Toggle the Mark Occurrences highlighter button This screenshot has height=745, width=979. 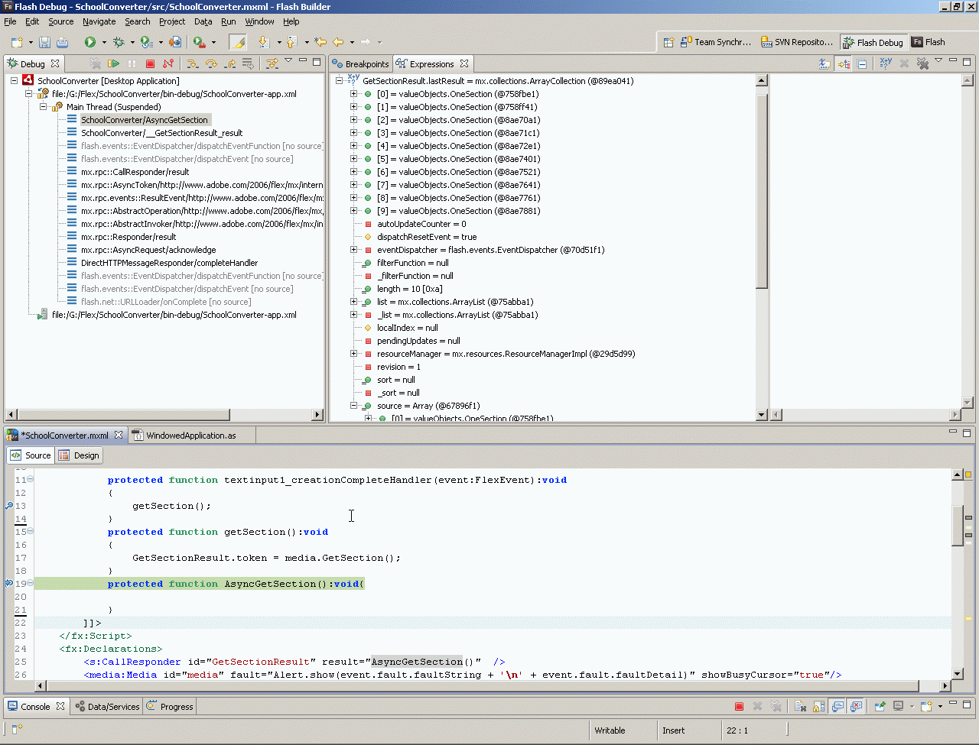[238, 43]
